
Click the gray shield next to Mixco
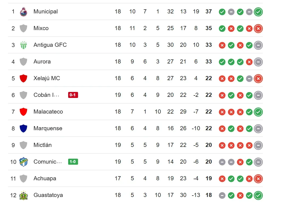point(24,28)
